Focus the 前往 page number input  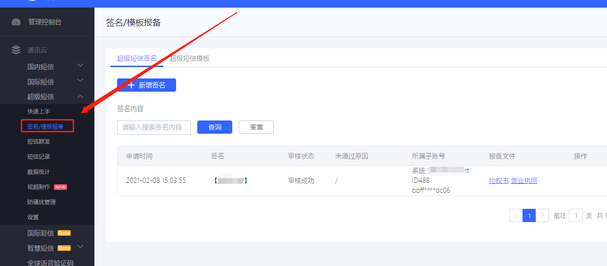click(576, 215)
